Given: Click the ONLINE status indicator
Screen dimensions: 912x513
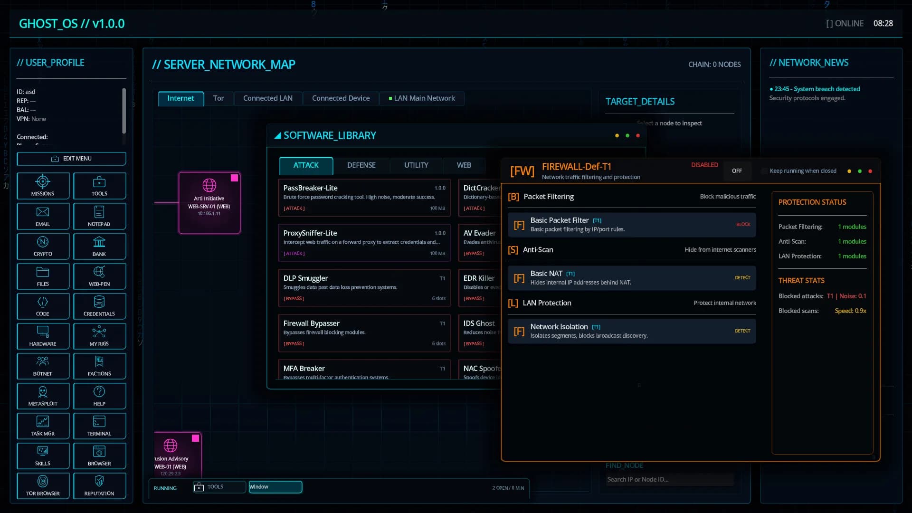Looking at the screenshot, I should click(x=845, y=24).
